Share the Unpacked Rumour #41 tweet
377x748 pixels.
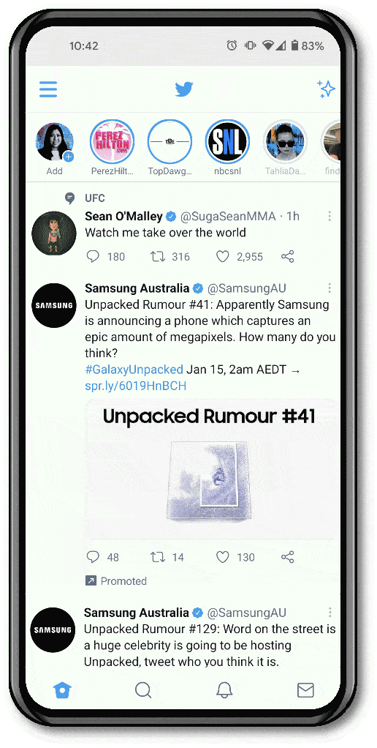[288, 557]
